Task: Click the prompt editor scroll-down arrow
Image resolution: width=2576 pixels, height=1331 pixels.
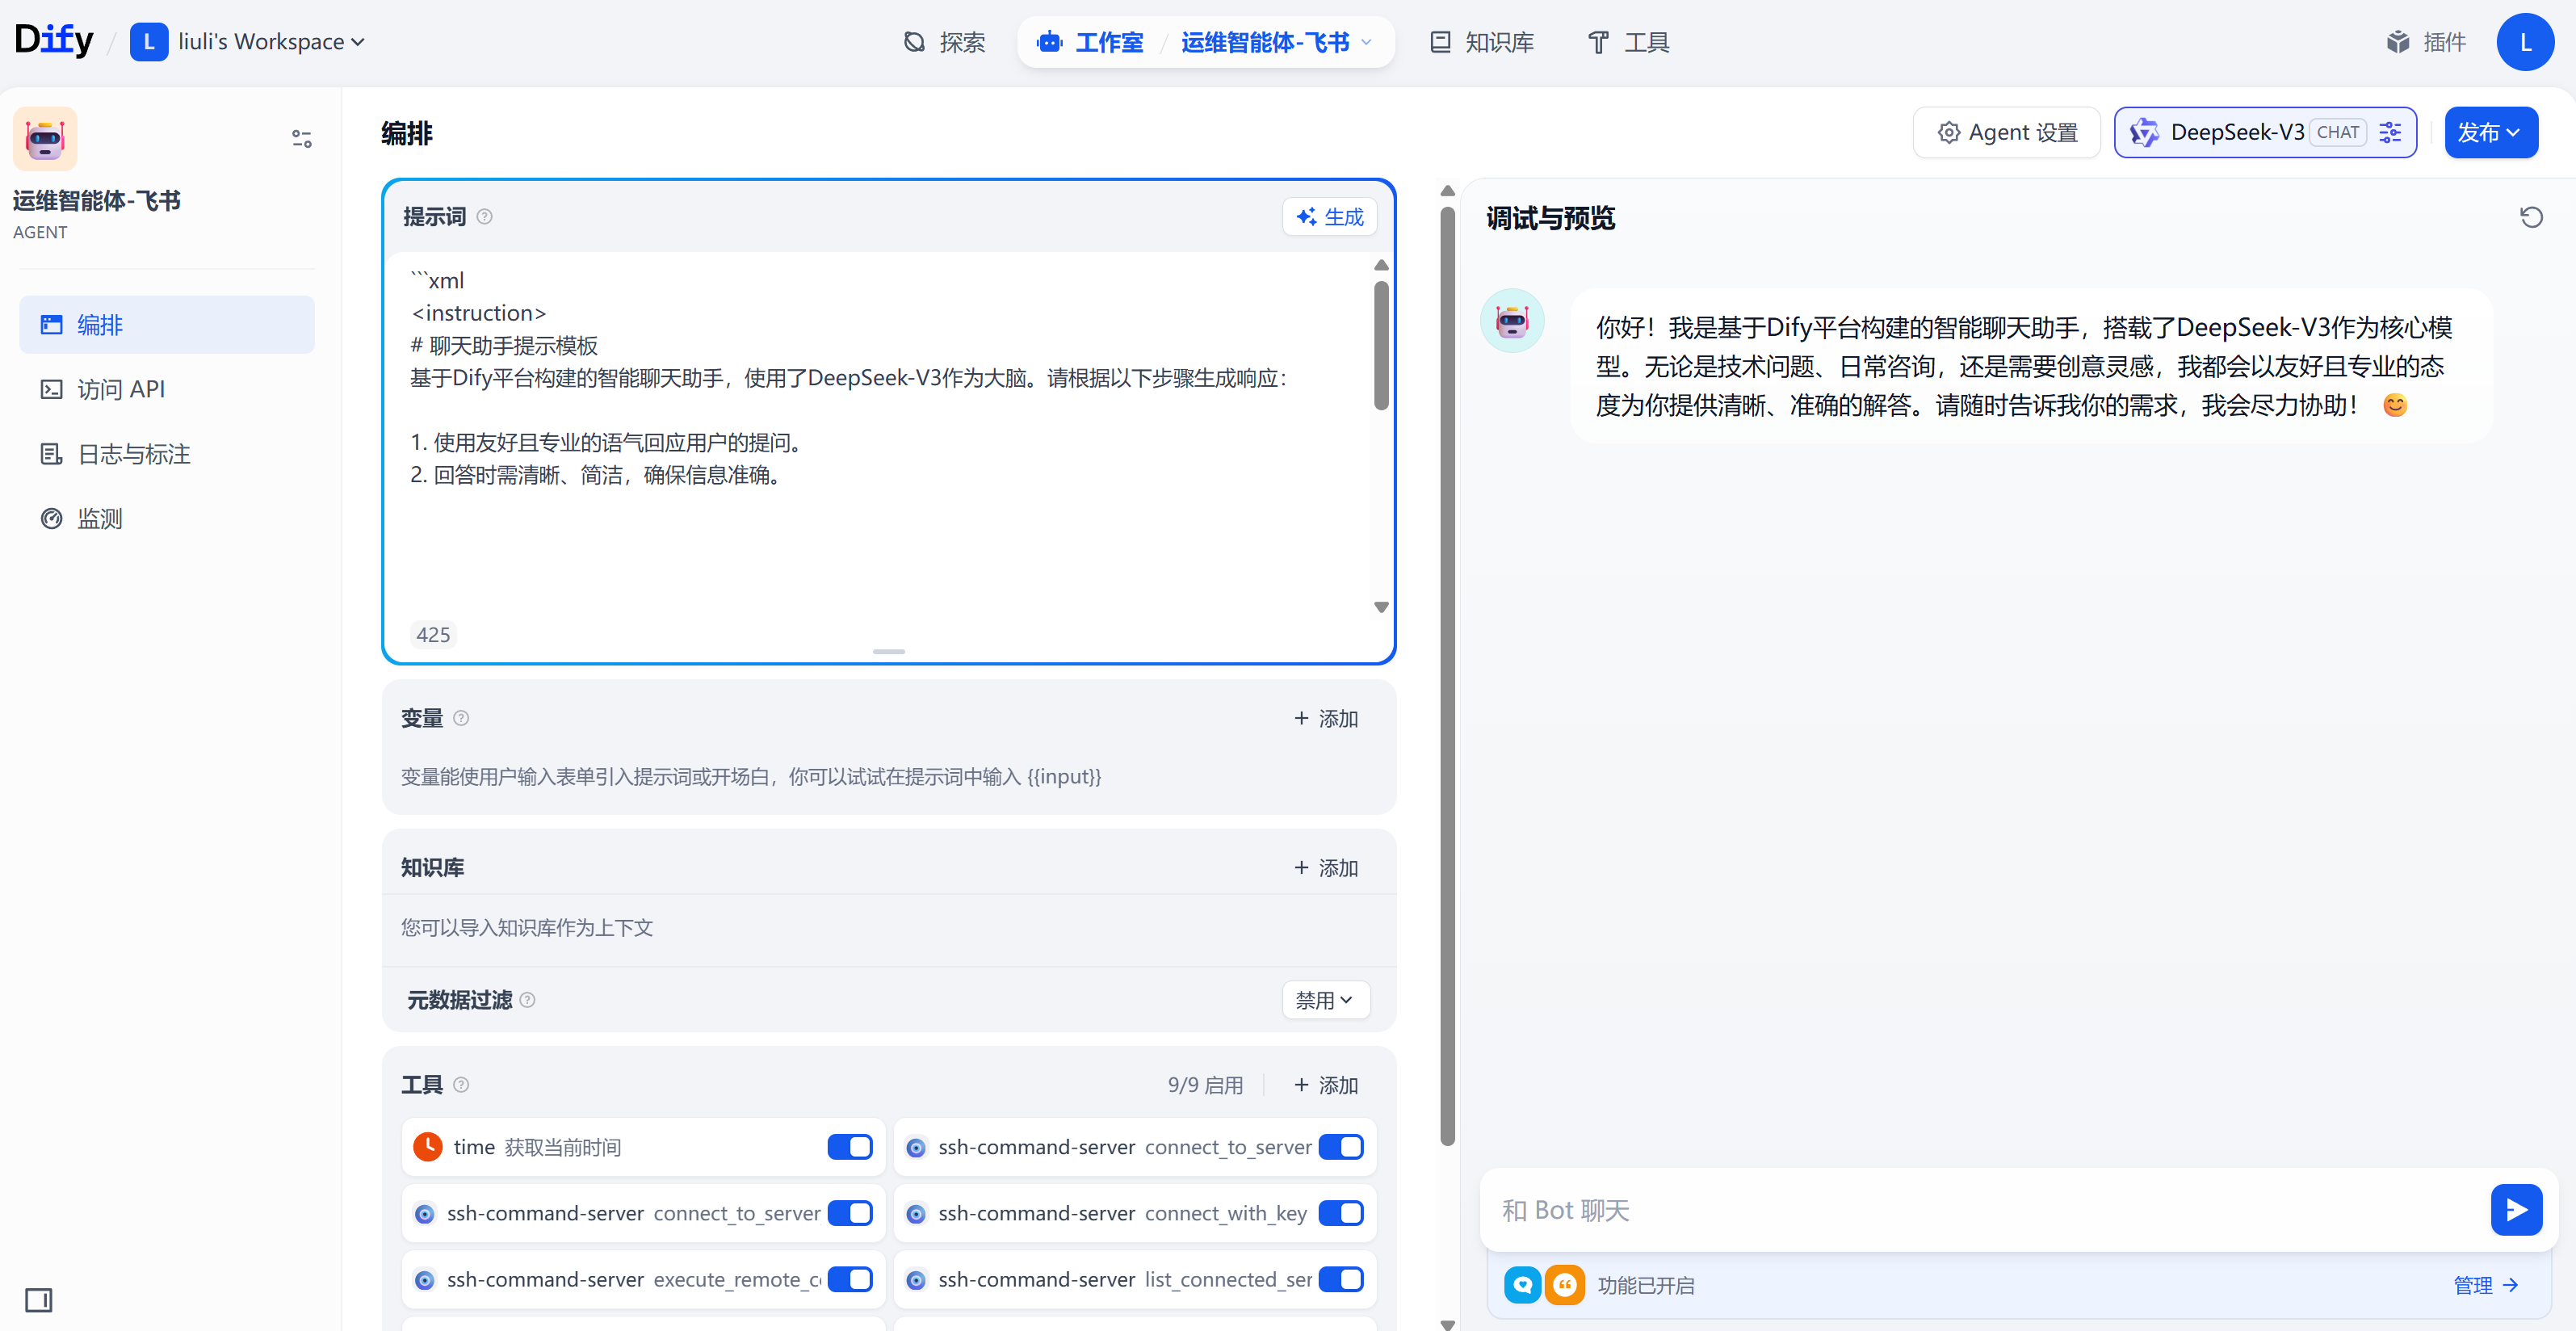Action: tap(1381, 607)
